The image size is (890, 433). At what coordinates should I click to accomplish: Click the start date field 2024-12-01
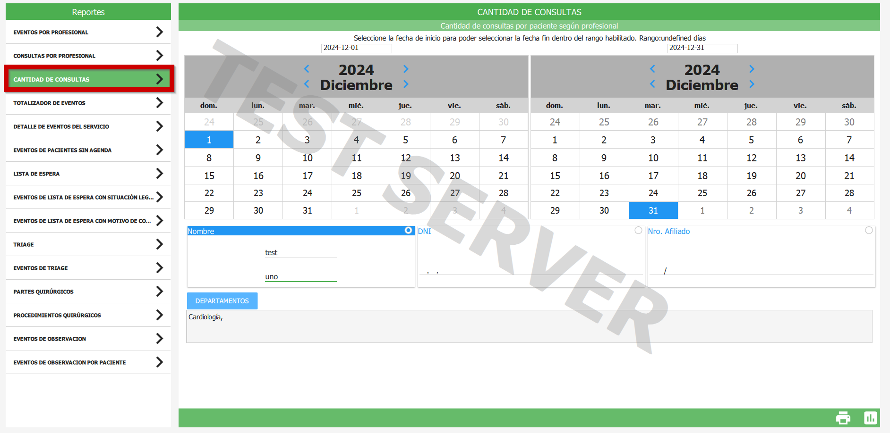coord(356,48)
